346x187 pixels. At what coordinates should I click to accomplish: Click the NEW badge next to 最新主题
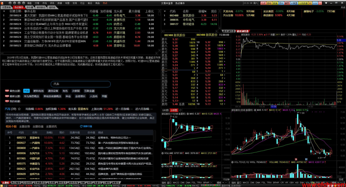click(7, 96)
